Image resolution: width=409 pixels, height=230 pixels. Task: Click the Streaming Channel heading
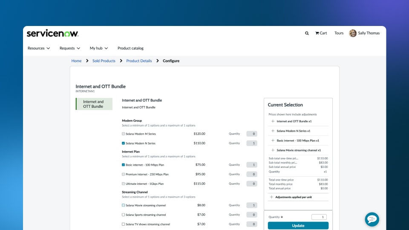135,192
